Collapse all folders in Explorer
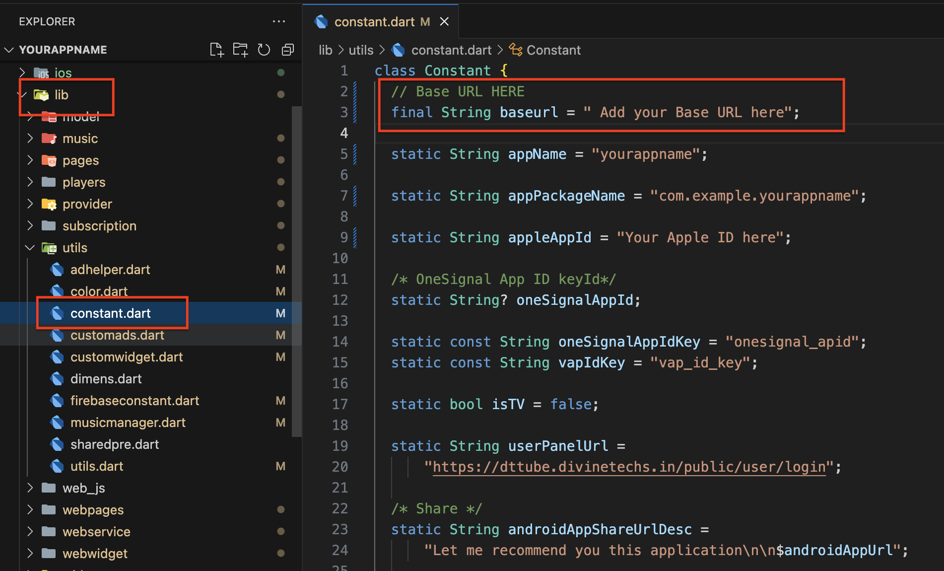This screenshot has width=944, height=571. pos(288,50)
